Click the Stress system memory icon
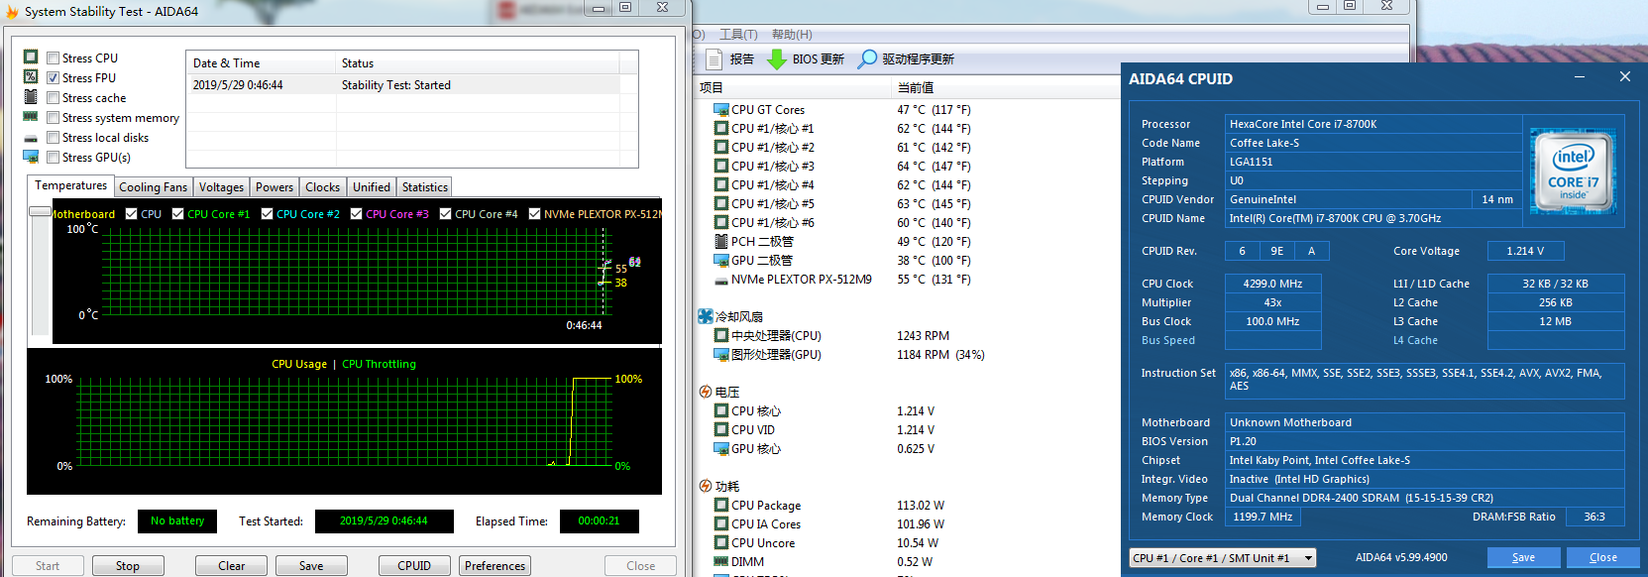This screenshot has height=577, width=1648. coord(31,117)
